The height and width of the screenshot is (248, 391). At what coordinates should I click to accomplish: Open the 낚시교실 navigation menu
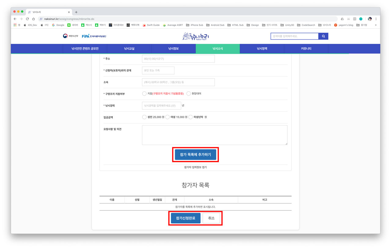pyautogui.click(x=129, y=49)
